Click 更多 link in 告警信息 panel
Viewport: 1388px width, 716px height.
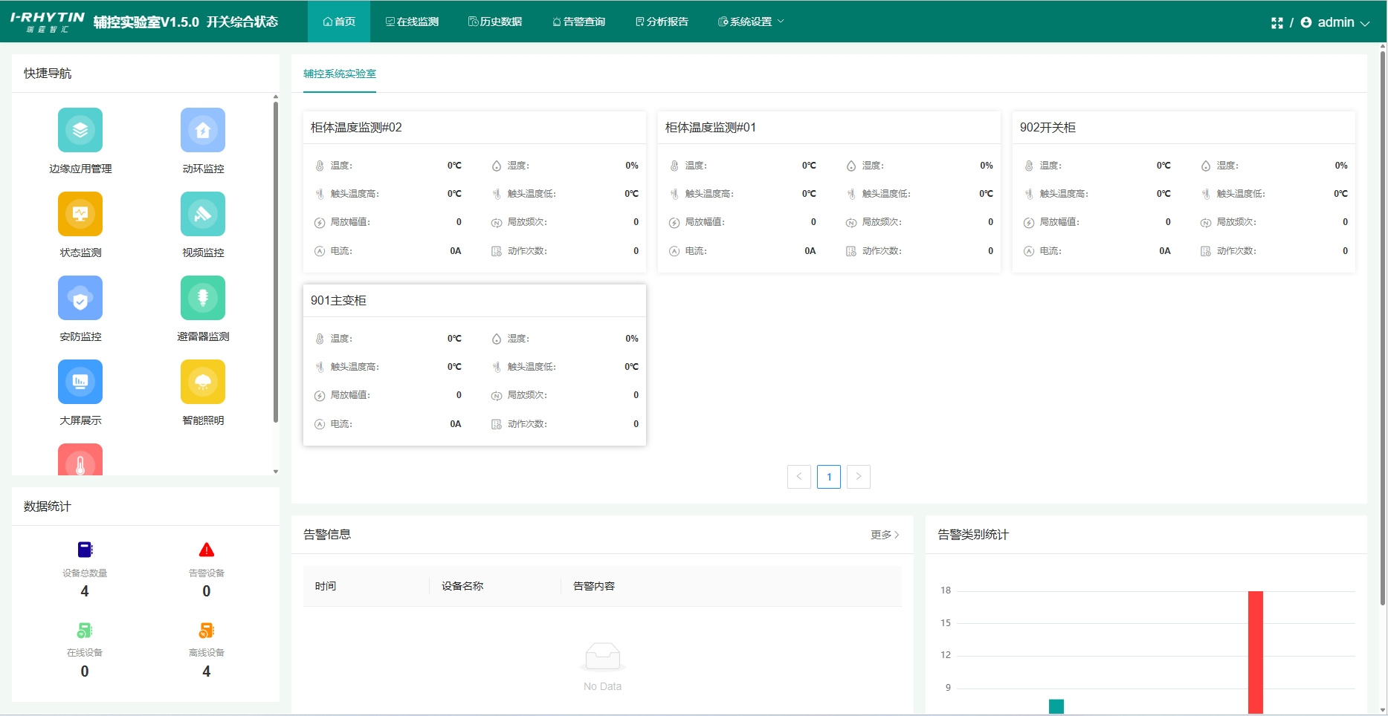[x=885, y=535]
